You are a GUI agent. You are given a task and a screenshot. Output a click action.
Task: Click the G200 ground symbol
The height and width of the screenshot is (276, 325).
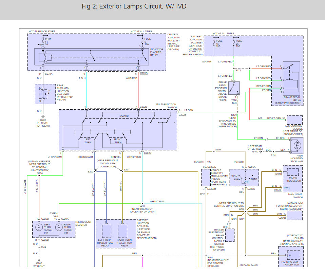point(39,260)
